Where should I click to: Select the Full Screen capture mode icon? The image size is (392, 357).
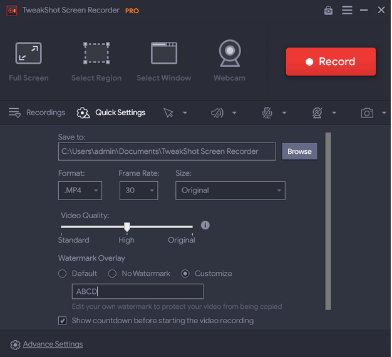coord(29,53)
